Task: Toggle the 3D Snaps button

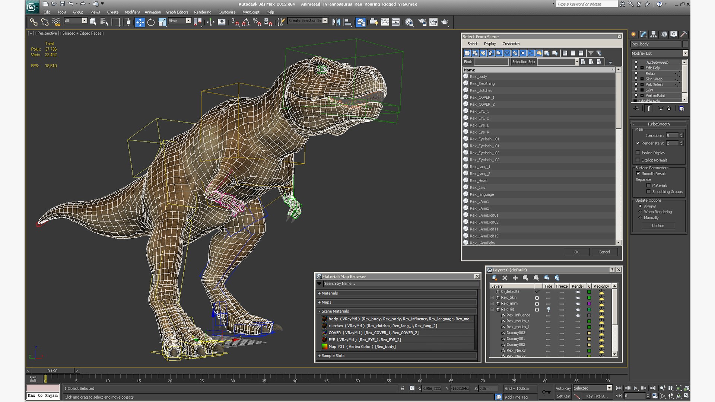Action: (235, 22)
